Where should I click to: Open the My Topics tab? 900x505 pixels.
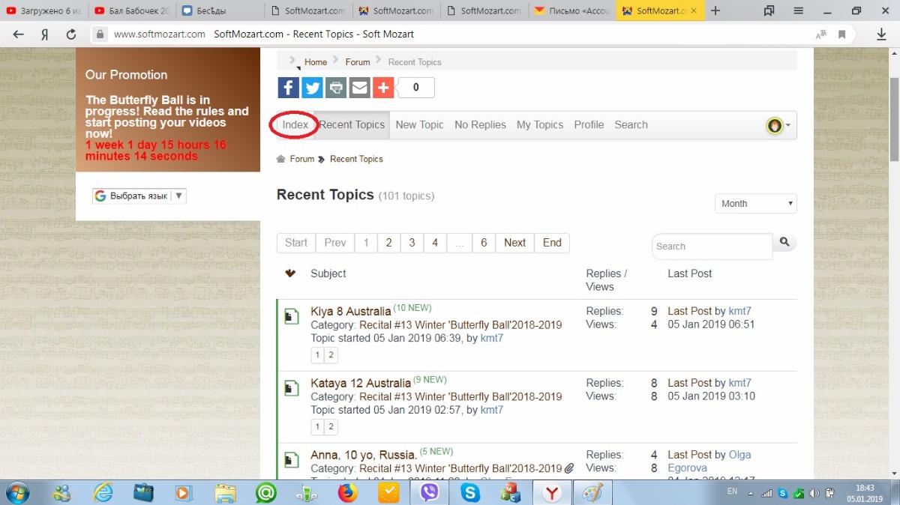point(540,124)
